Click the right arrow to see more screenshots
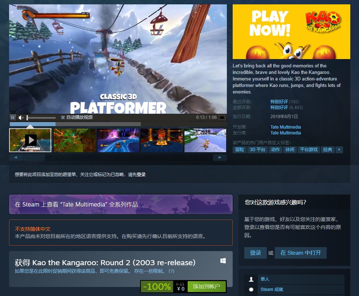This screenshot has width=359, height=296. 219,157
